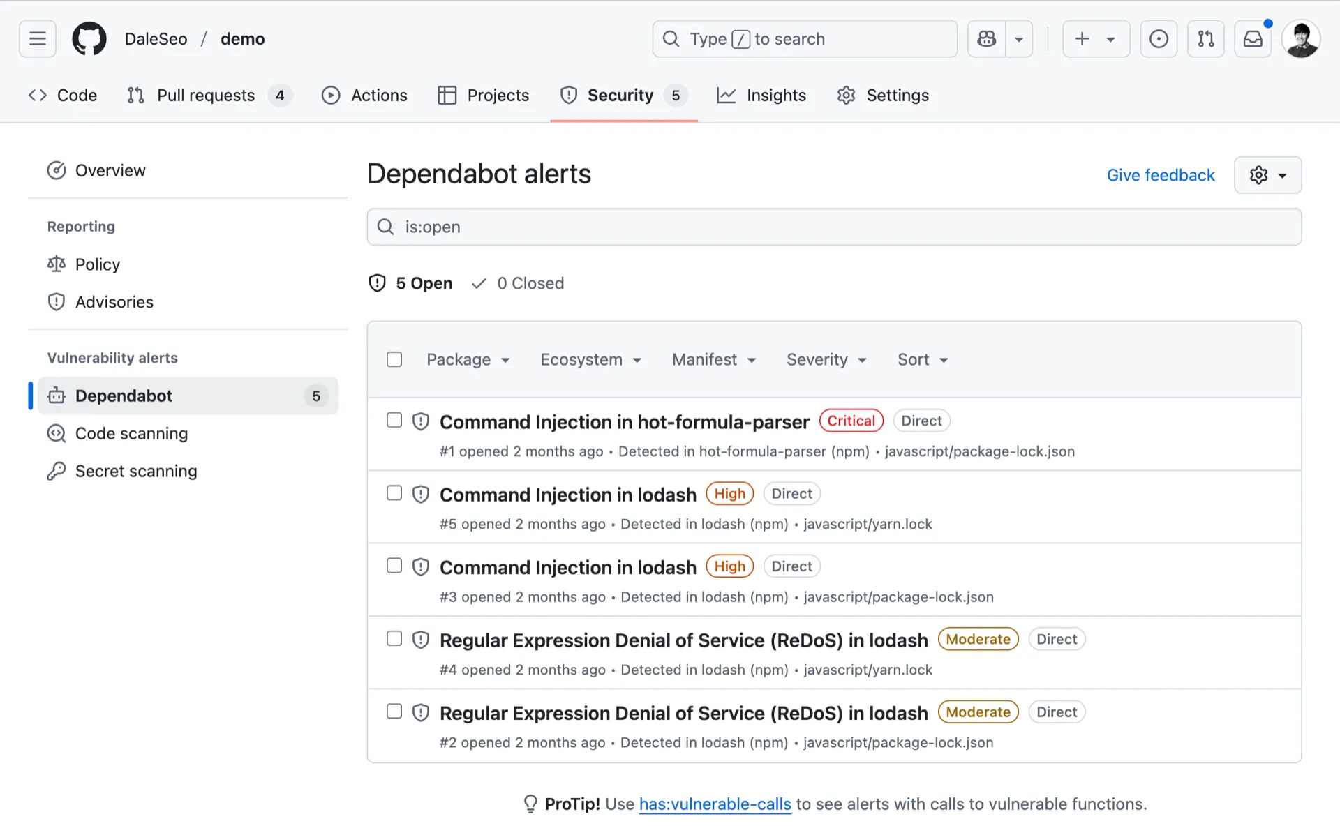This screenshot has height=835, width=1340.
Task: Check the hot-formula-parser alert checkbox
Action: [x=394, y=420]
